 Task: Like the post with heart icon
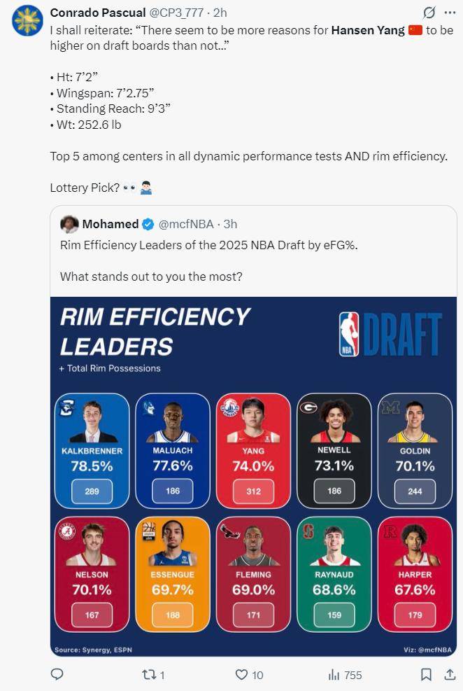[x=241, y=675]
